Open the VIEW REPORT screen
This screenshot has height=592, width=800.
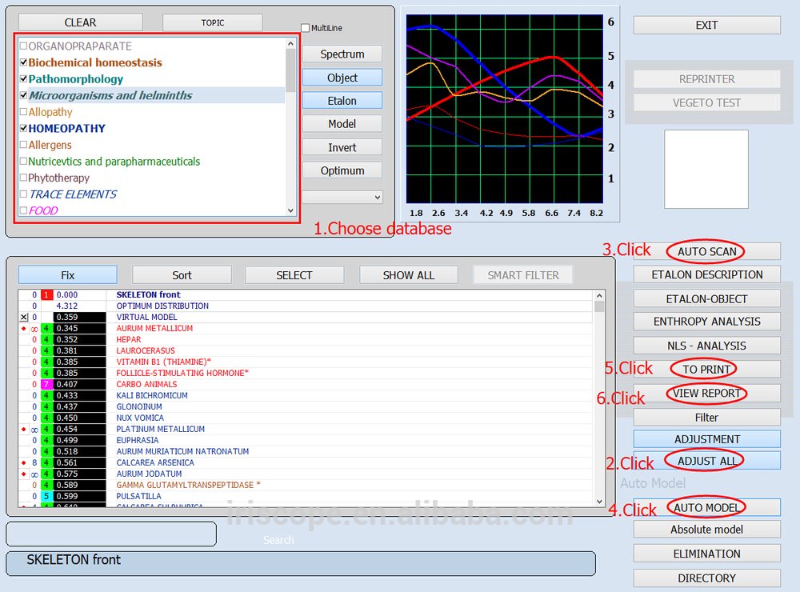[x=706, y=394]
